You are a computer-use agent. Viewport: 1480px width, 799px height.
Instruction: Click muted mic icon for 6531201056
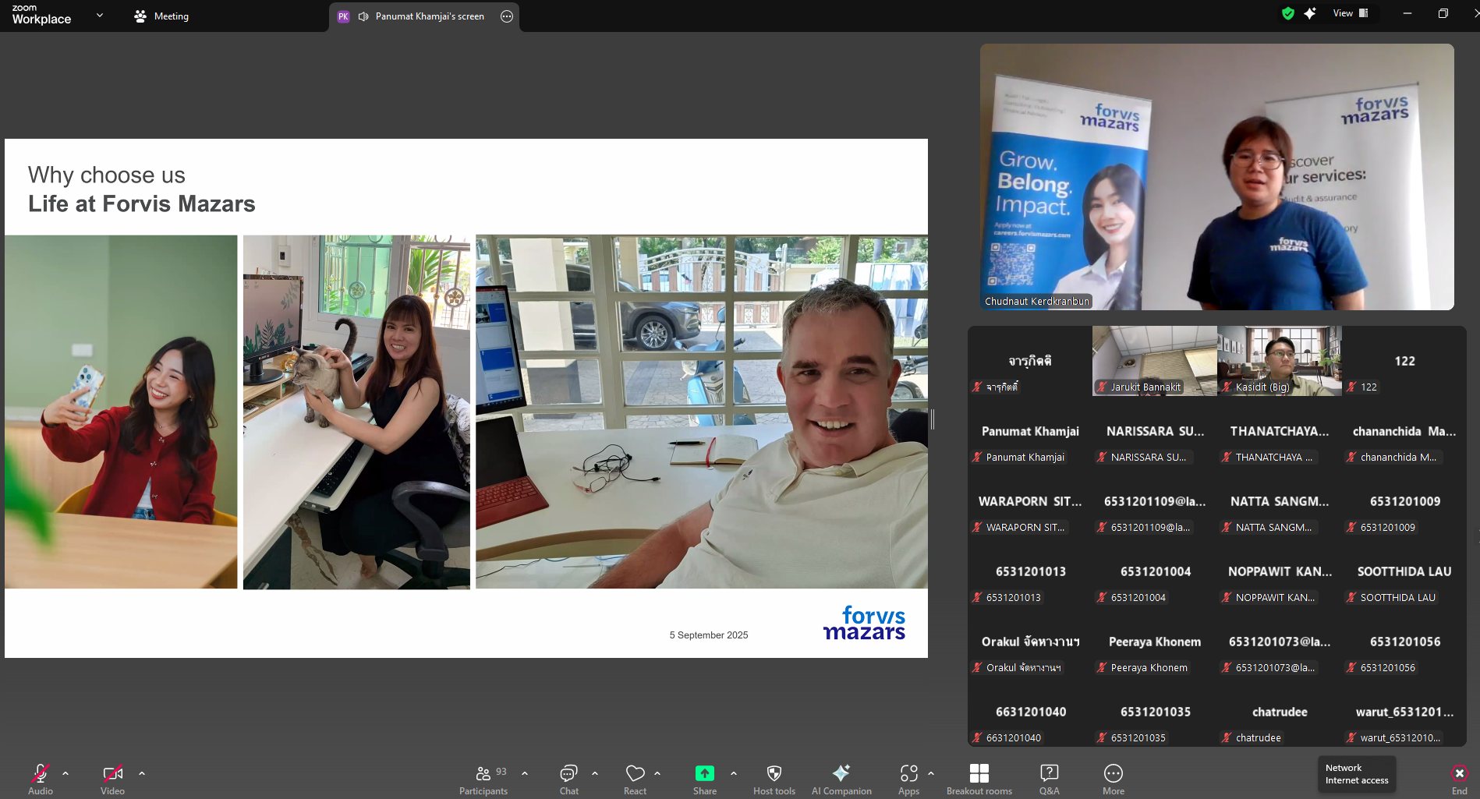click(x=1351, y=667)
